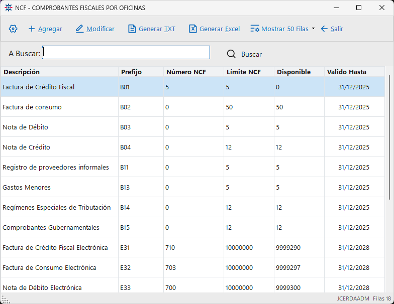Click the vertical scrollbar of the table
Viewport: 394px width, 304px height.
[x=389, y=137]
